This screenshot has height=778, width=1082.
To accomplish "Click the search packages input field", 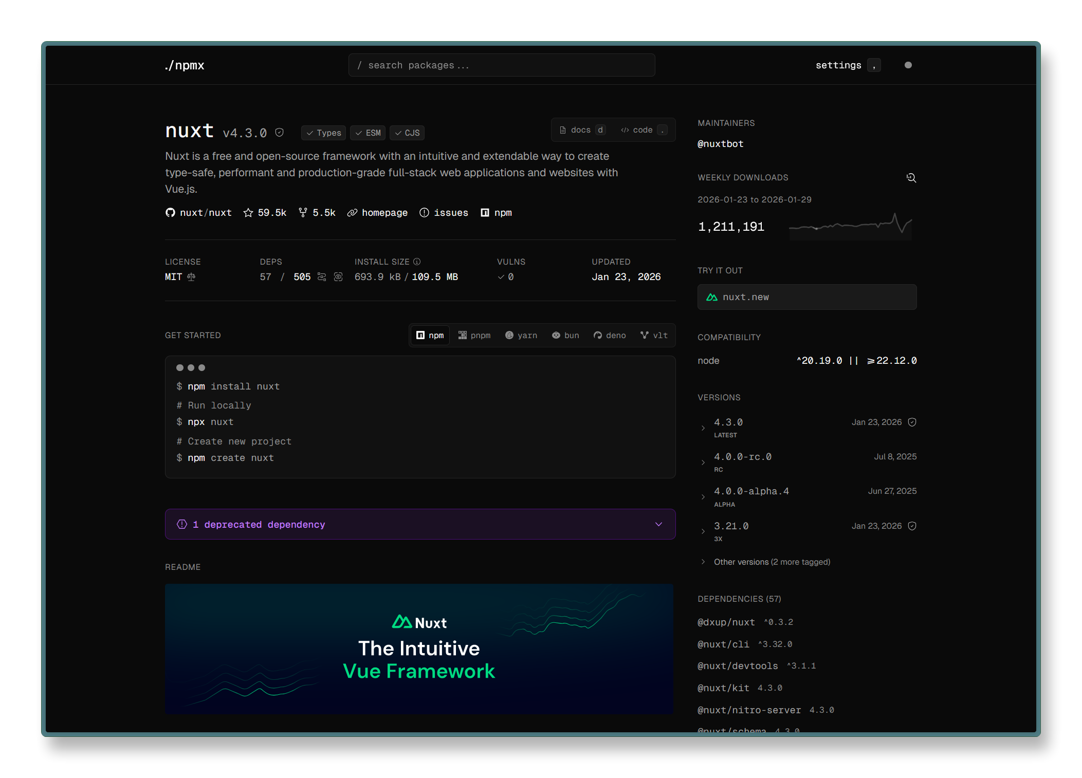I will [x=501, y=65].
